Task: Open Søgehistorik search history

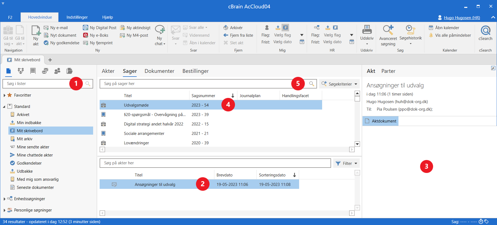Action: (410, 30)
